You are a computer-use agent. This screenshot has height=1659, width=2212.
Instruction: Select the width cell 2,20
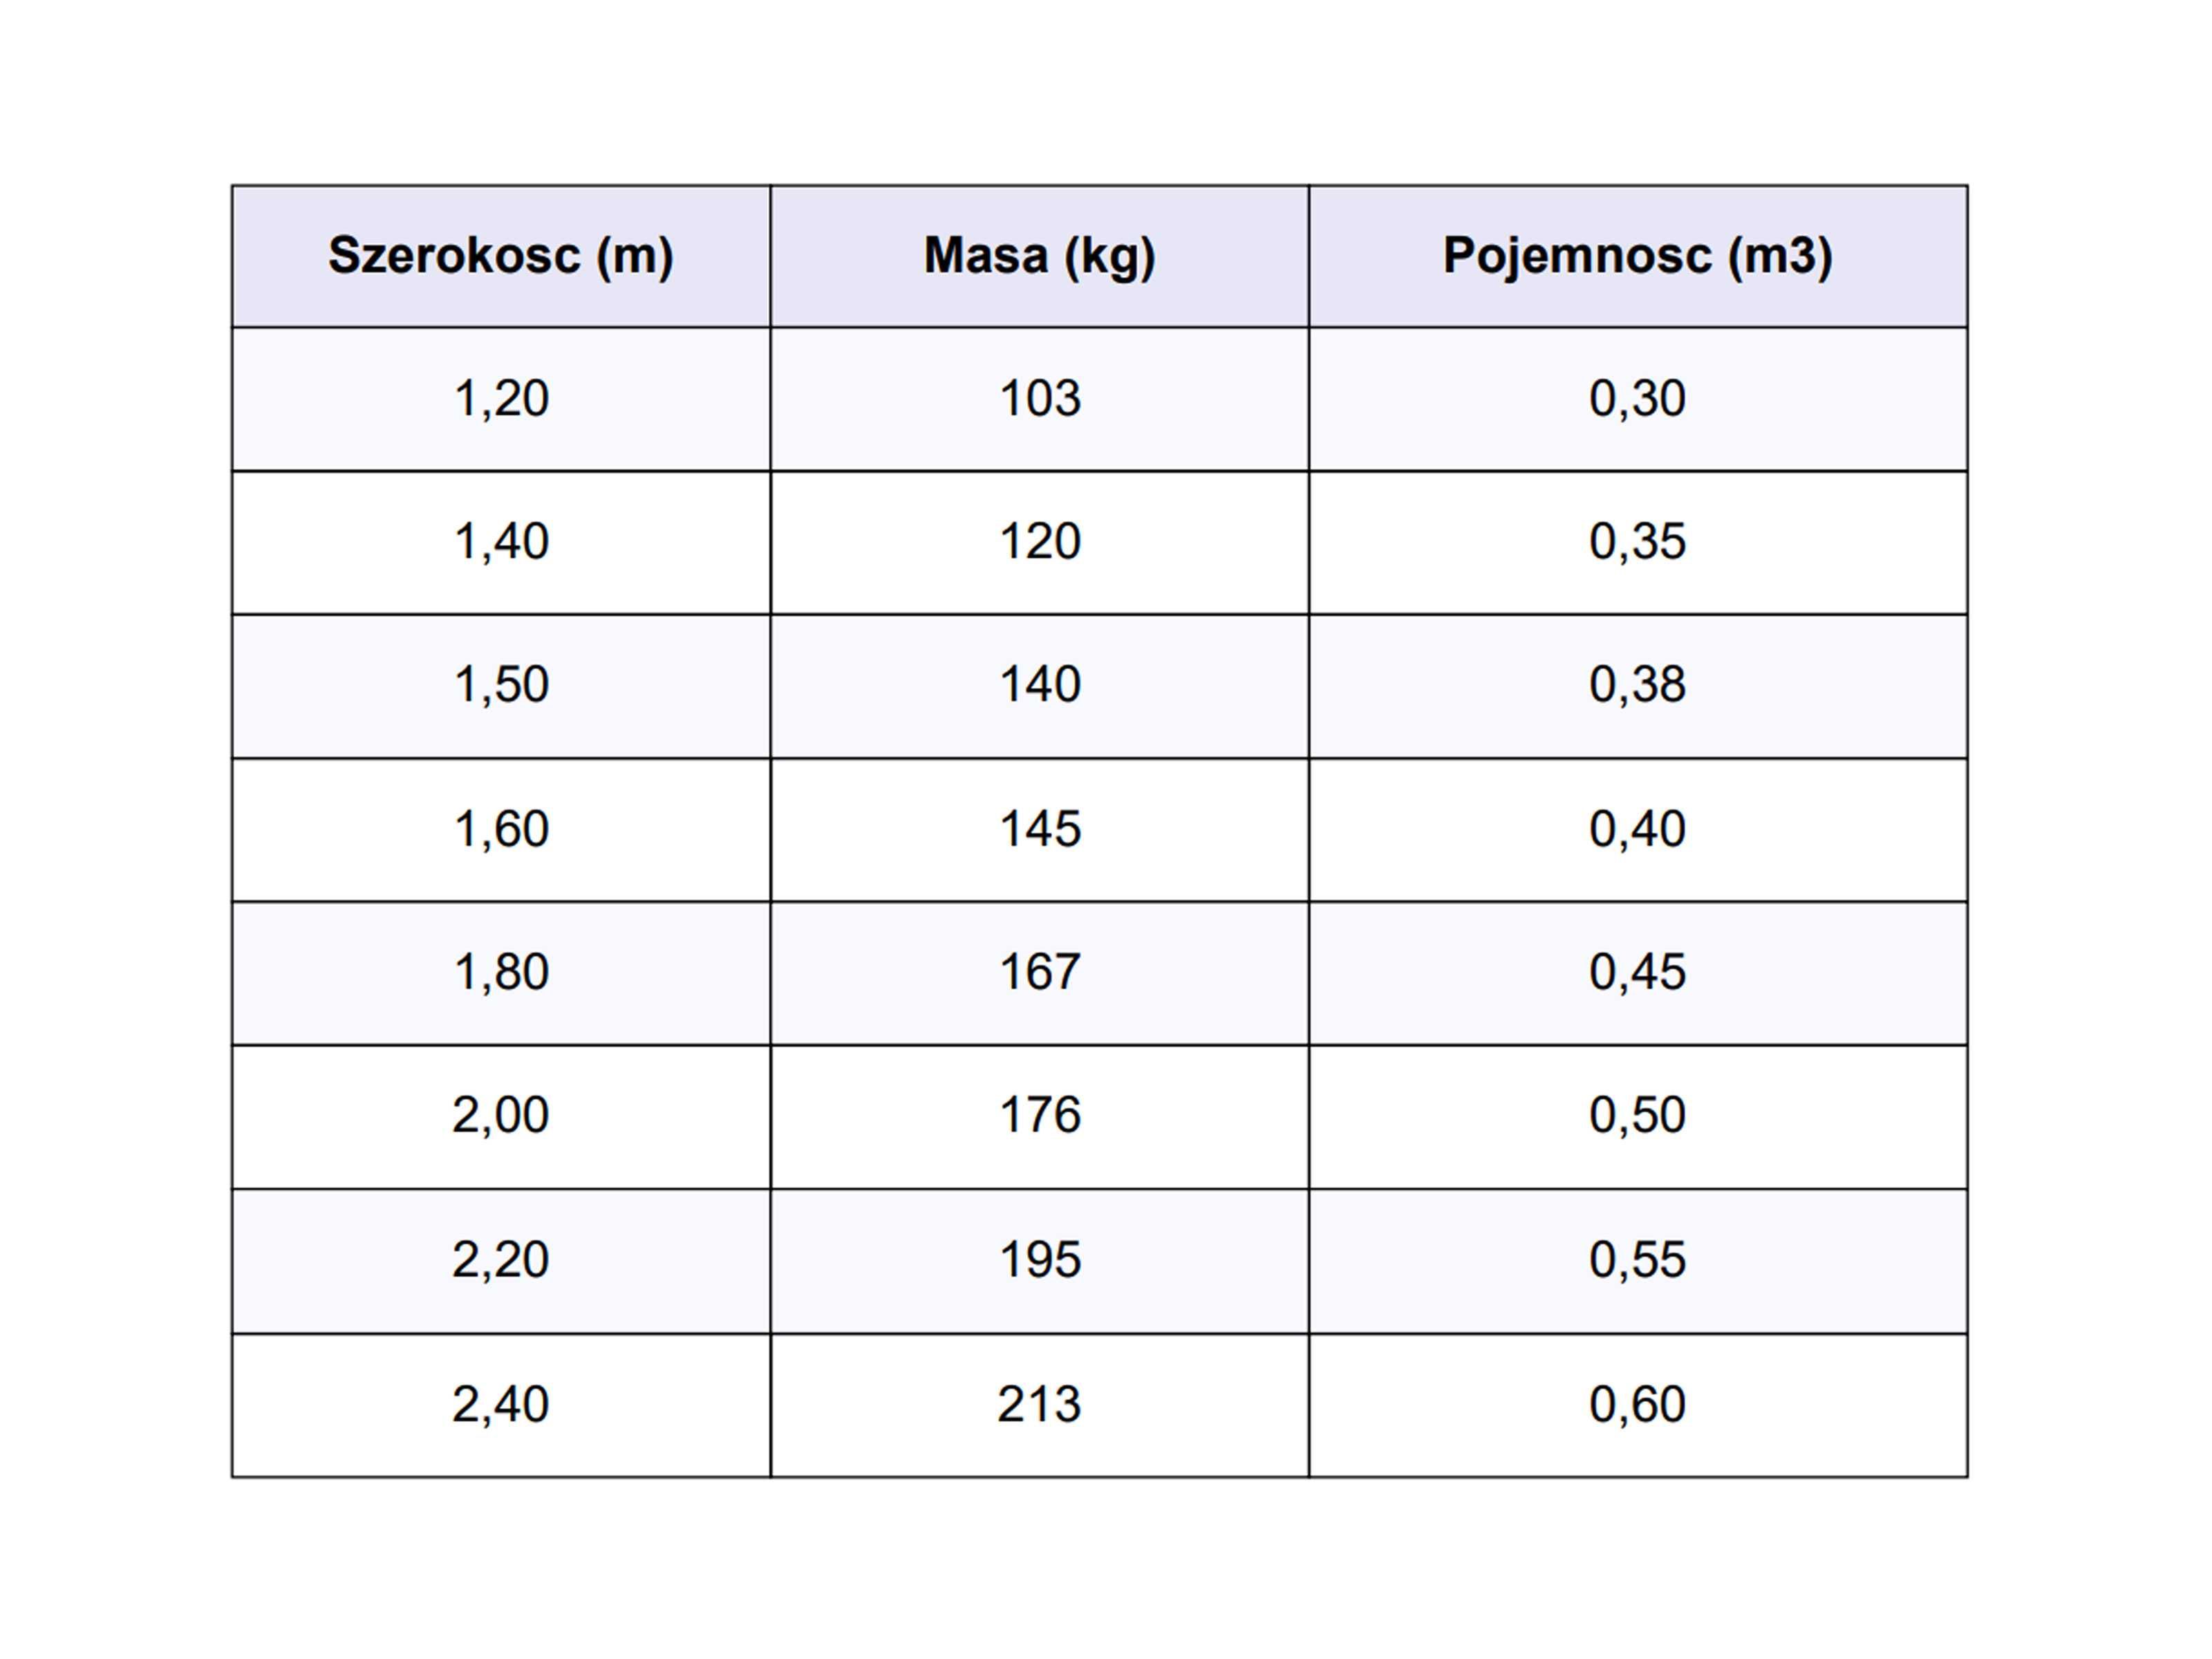tap(501, 1261)
